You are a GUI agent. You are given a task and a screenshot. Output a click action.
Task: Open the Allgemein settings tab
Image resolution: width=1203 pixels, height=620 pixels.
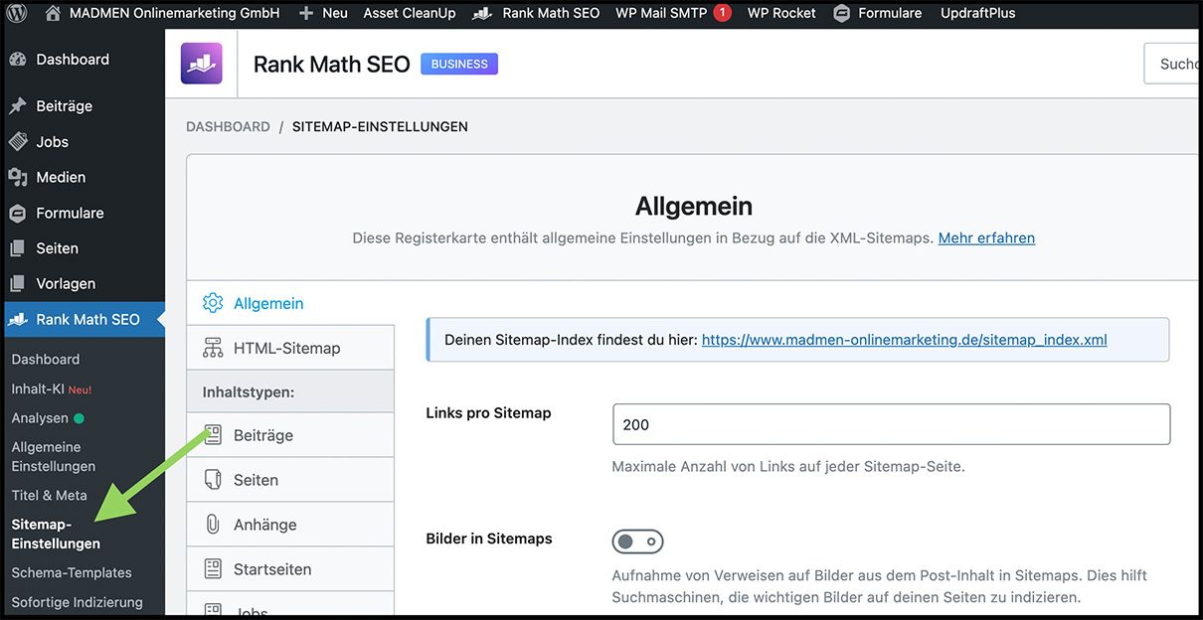coord(290,303)
